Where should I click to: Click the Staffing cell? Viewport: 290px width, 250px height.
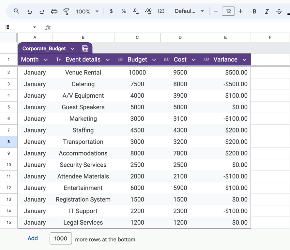(x=83, y=130)
